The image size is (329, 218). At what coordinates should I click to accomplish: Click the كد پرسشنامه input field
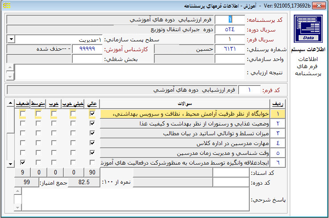[230, 20]
